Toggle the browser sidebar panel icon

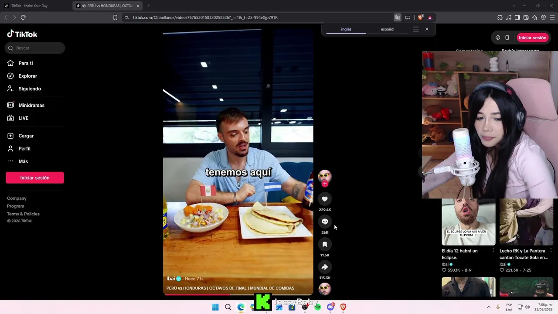pos(517,17)
